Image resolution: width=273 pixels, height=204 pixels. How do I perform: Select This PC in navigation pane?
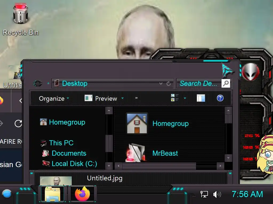(x=61, y=143)
